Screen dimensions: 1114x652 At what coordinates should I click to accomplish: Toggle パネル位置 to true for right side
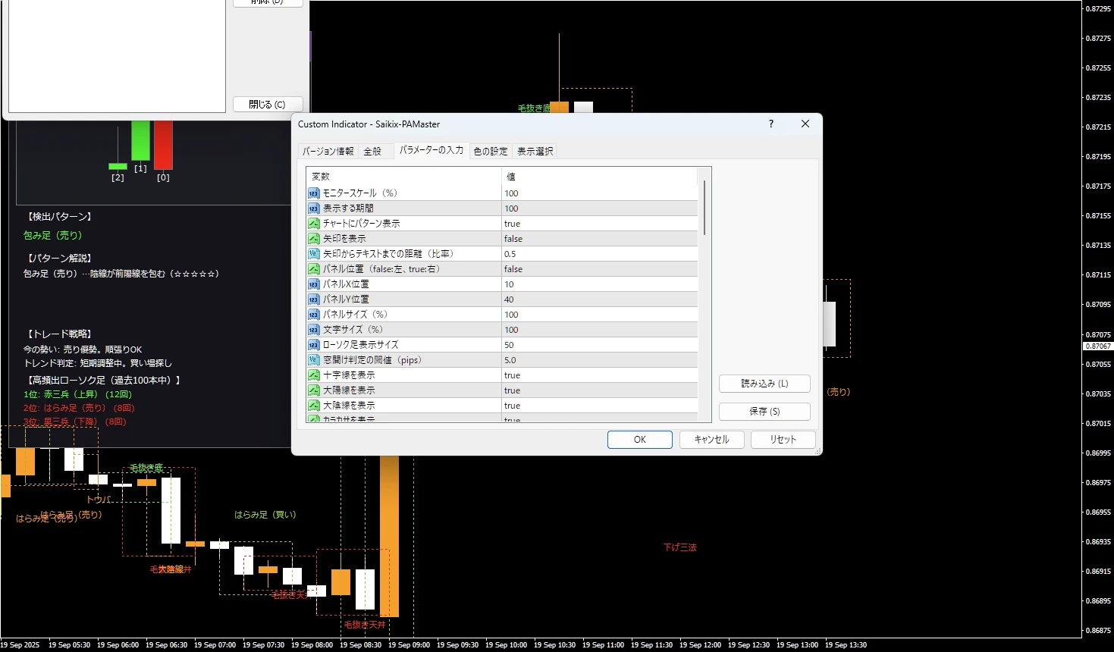[599, 268]
